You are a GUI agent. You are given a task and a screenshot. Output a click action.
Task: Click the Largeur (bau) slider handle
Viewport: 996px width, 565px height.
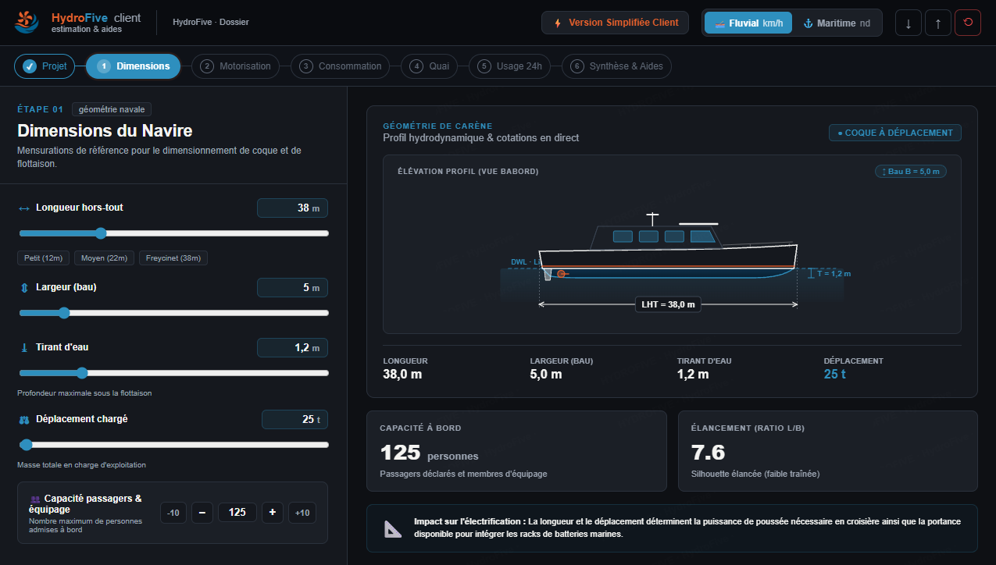click(64, 313)
